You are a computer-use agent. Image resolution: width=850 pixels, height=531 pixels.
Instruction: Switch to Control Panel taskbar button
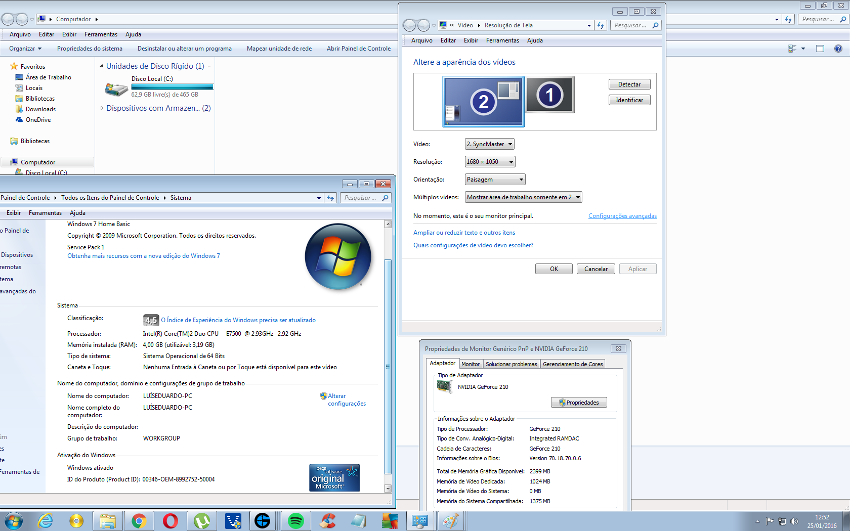pyautogui.click(x=419, y=521)
